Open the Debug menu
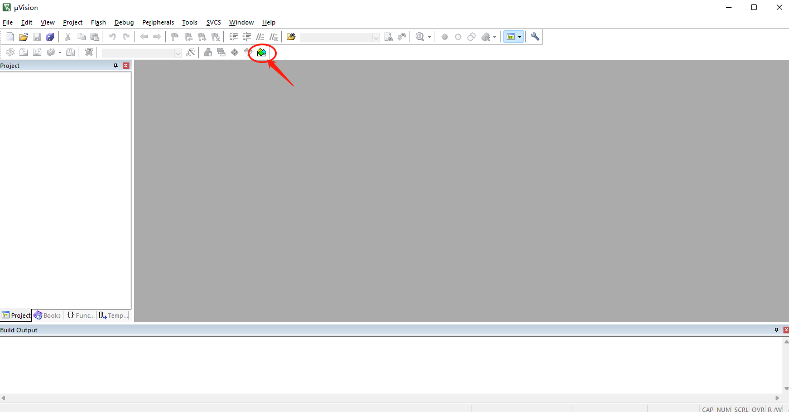 click(x=124, y=22)
